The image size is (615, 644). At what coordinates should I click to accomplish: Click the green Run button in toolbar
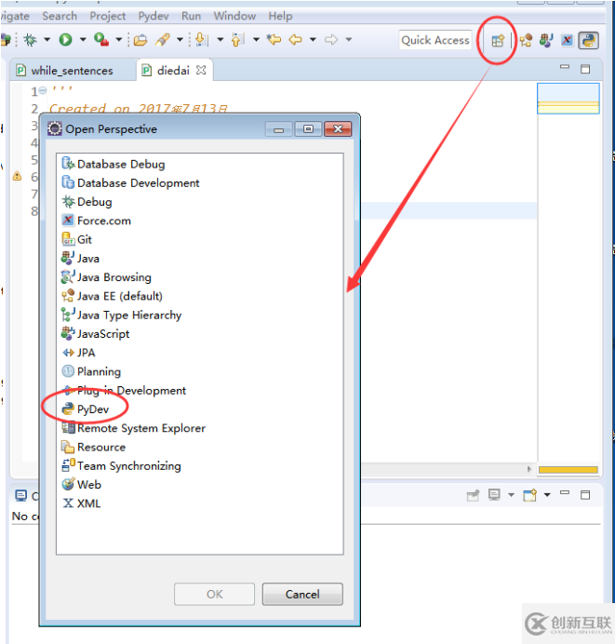click(65, 40)
